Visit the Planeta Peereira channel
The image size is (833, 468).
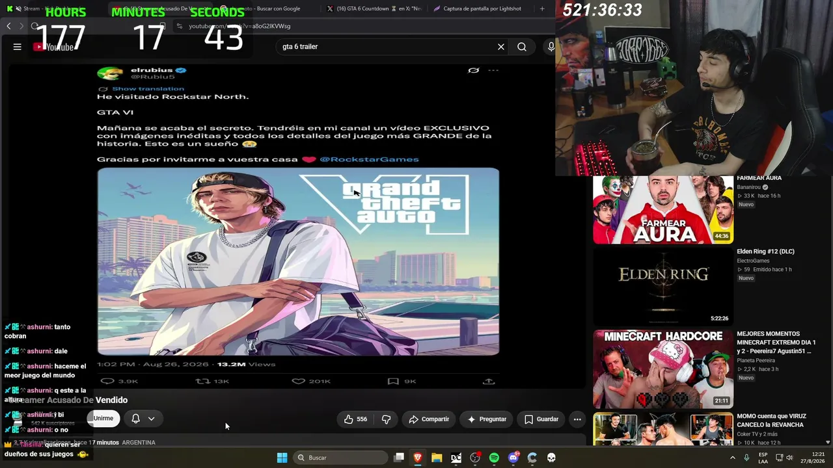[x=756, y=360]
